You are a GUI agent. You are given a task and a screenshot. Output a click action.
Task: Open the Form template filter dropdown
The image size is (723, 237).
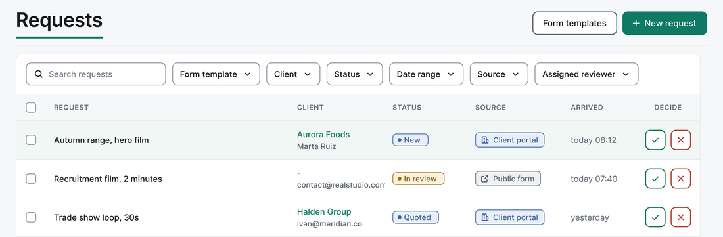click(x=216, y=74)
